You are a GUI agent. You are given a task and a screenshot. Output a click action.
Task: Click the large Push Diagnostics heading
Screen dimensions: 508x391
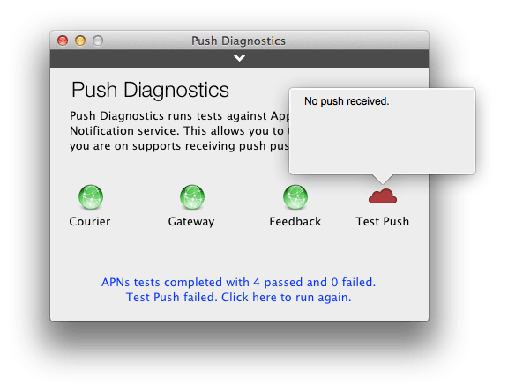click(x=150, y=90)
